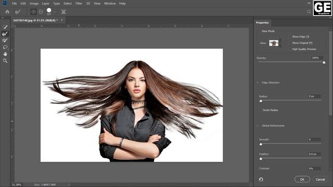
Task: Click the View Mode section label
Action: click(268, 31)
